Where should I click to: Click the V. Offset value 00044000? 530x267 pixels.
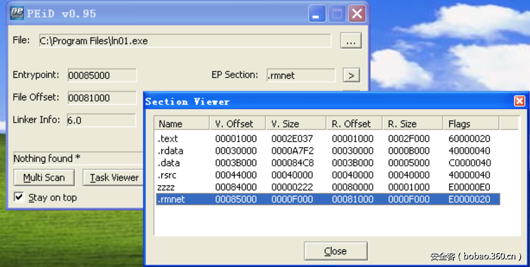click(x=236, y=175)
